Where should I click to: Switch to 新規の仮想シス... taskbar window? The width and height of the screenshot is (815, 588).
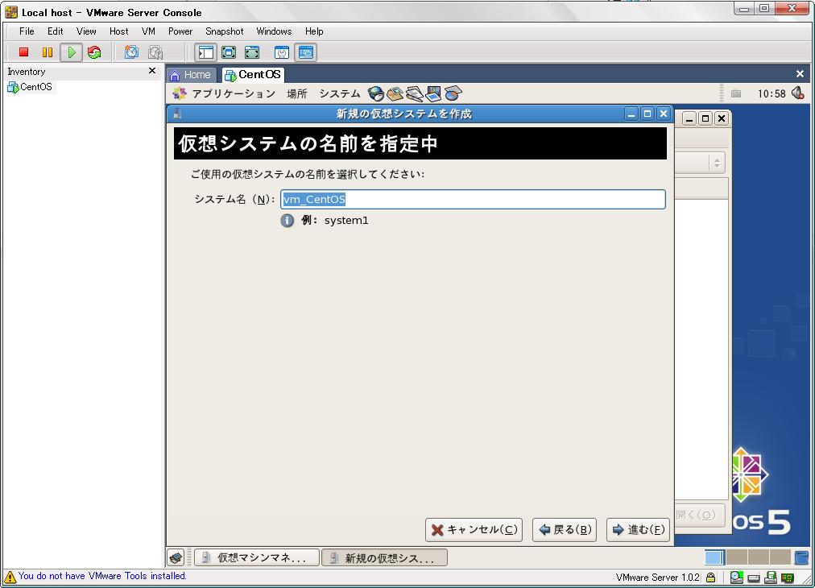(384, 558)
